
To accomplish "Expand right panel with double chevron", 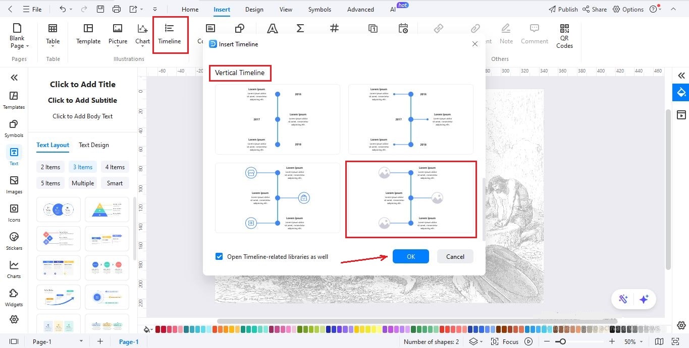I will click(681, 76).
